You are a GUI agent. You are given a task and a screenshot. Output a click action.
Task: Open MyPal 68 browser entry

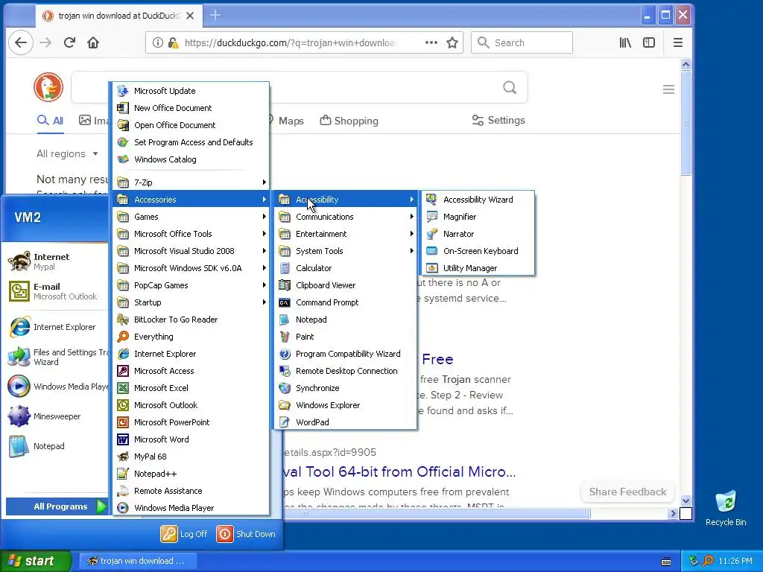pyautogui.click(x=191, y=457)
